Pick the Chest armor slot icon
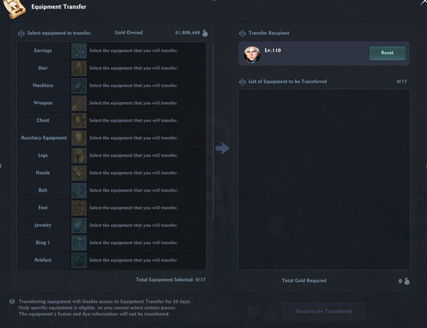 click(x=79, y=121)
